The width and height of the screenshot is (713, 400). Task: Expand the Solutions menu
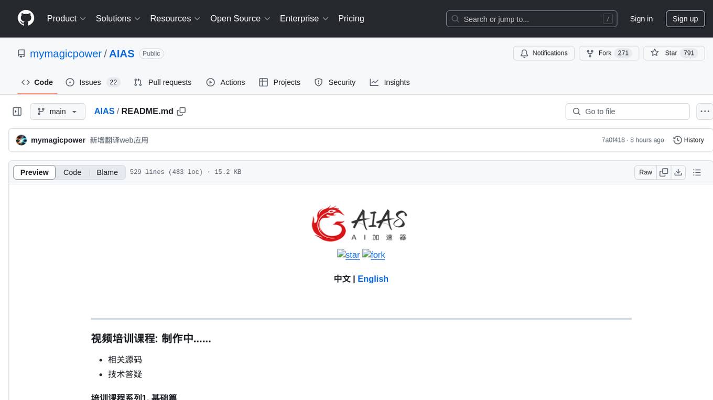[118, 18]
